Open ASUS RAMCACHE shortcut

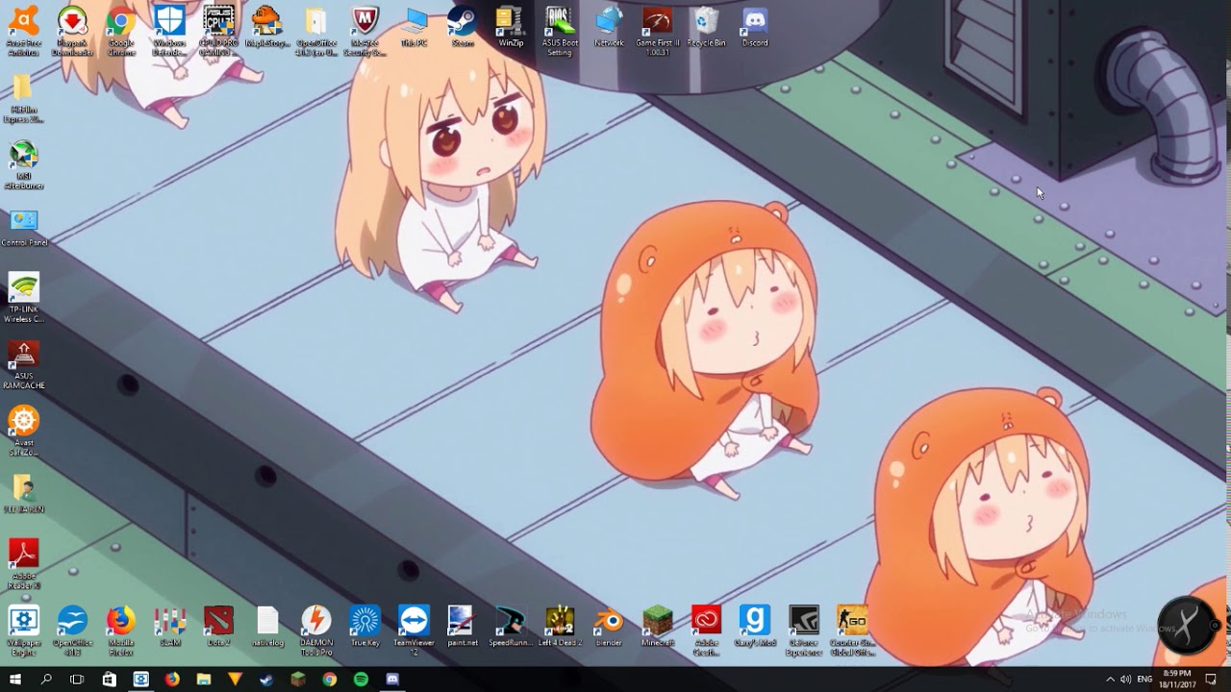click(x=23, y=365)
